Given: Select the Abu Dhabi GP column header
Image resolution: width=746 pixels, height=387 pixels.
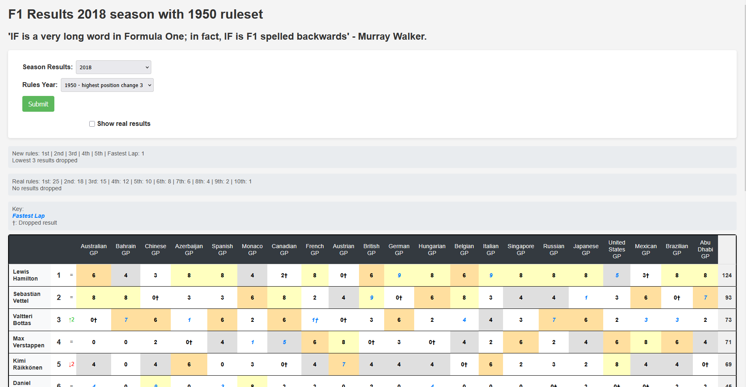Looking at the screenshot, I should point(705,249).
